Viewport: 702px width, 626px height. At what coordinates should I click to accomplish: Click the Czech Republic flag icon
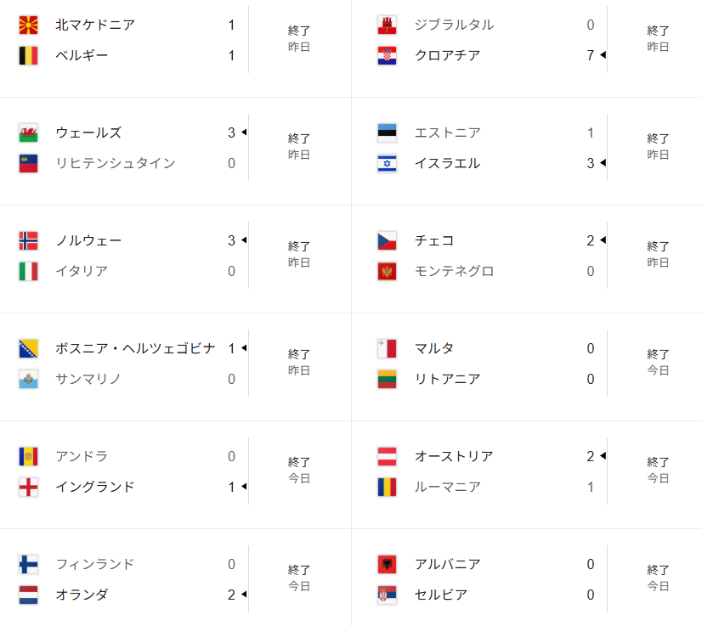pyautogui.click(x=388, y=240)
